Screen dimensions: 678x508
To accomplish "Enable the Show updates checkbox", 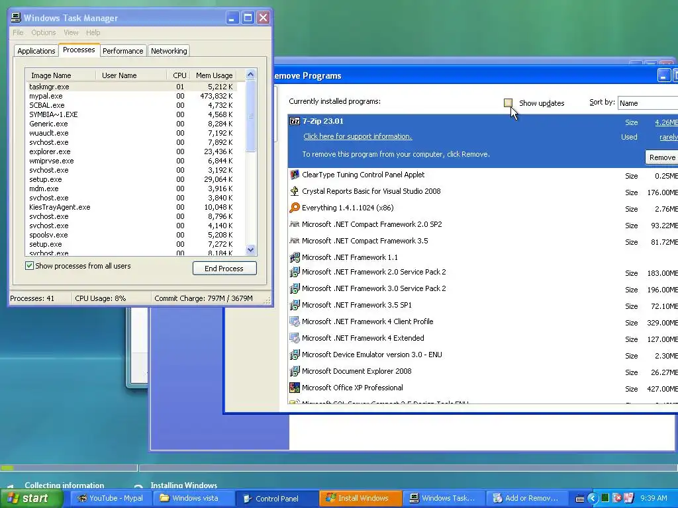I will pyautogui.click(x=508, y=103).
